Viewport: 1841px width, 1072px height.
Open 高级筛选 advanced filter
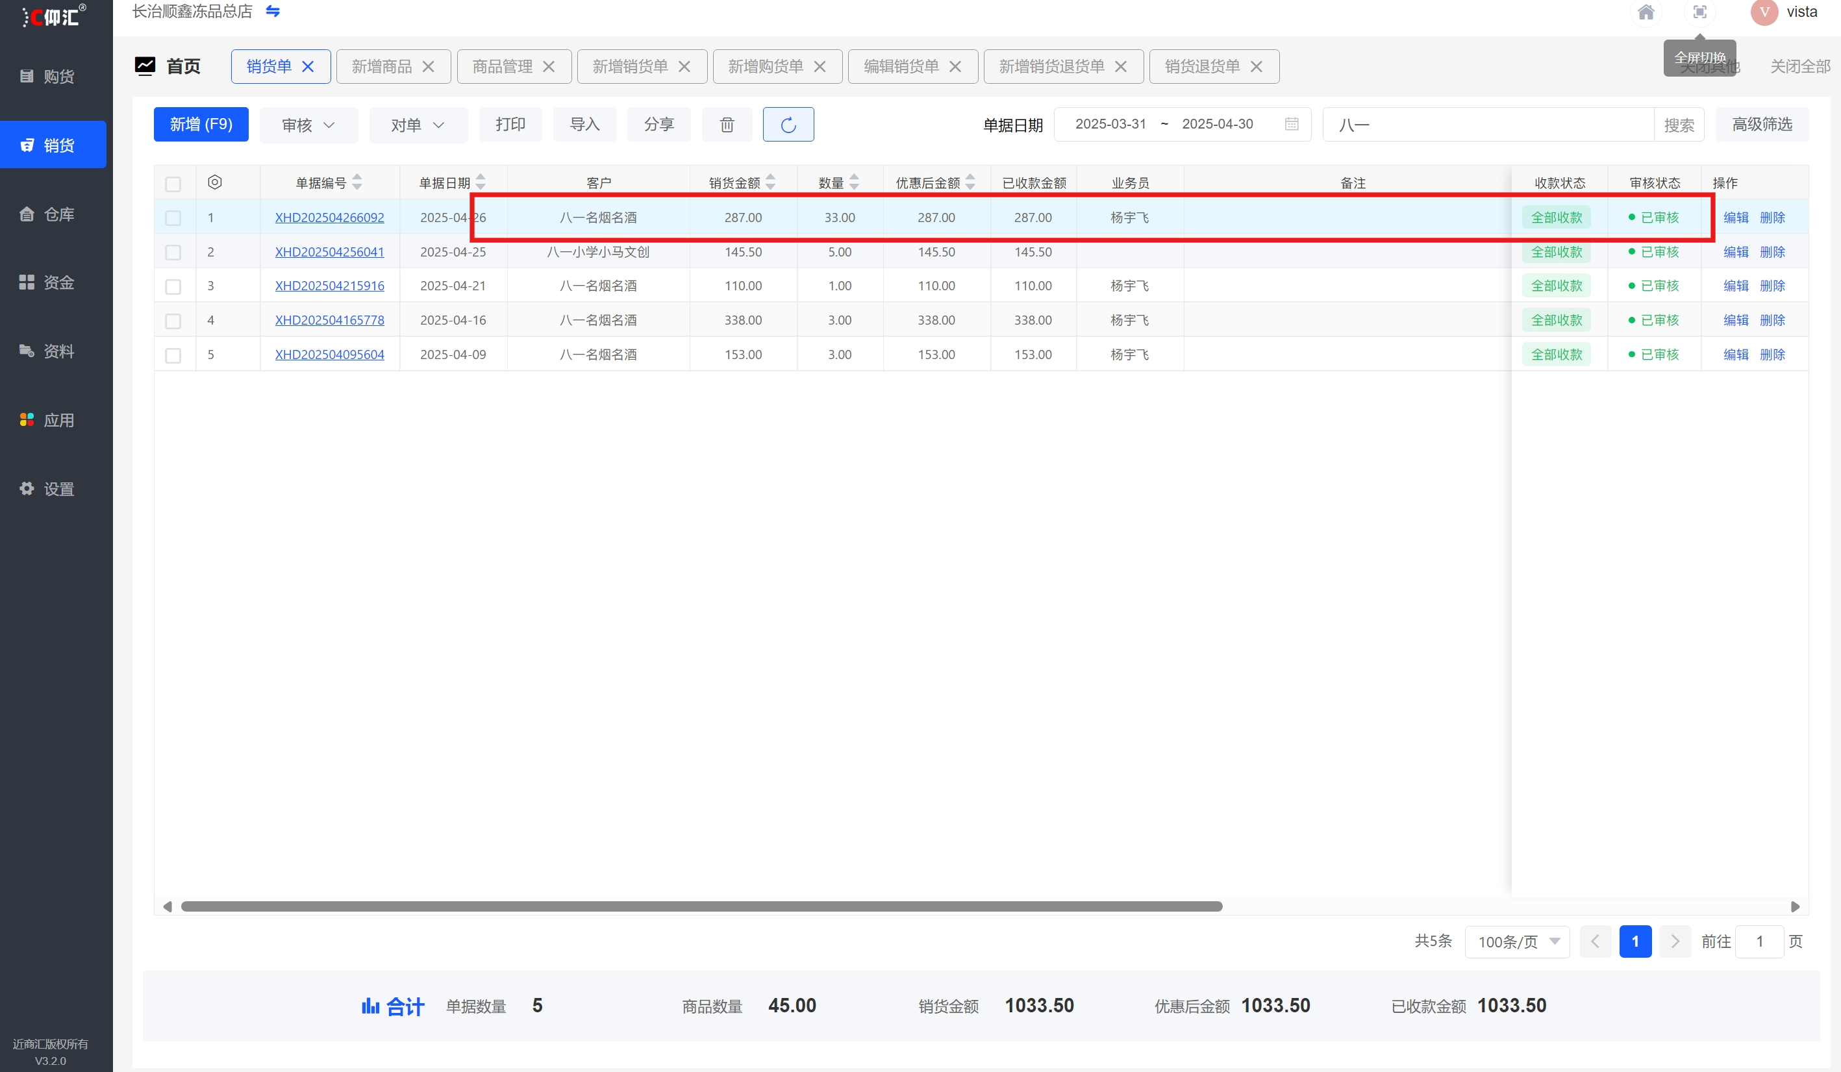[x=1761, y=124]
